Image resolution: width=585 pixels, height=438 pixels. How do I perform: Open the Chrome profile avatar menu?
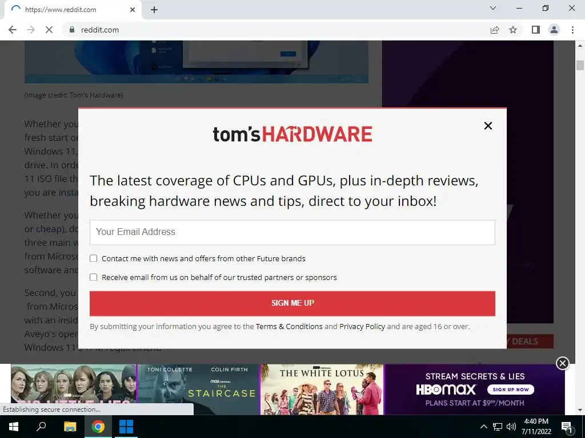pyautogui.click(x=554, y=30)
